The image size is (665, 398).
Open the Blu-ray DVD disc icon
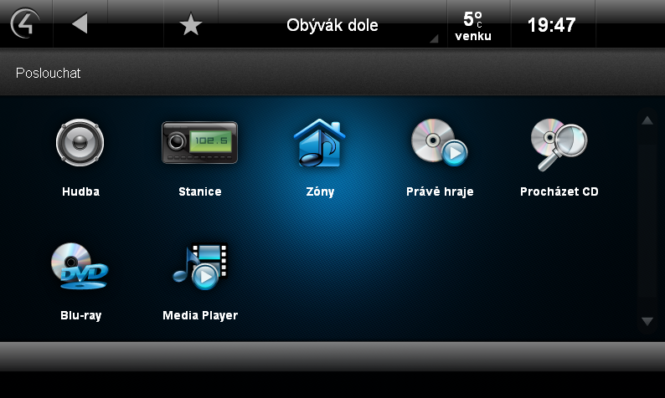(x=80, y=266)
